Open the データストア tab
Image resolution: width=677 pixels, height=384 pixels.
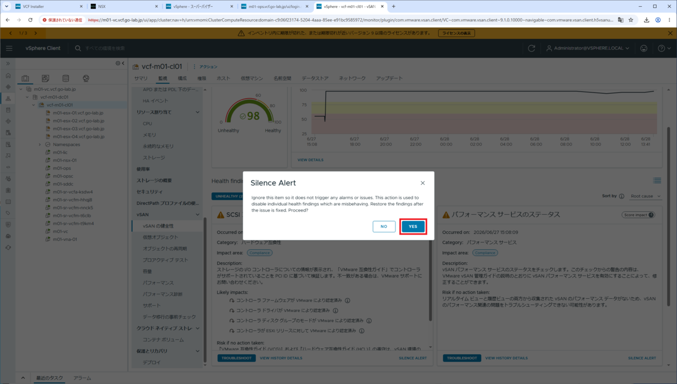coord(315,78)
